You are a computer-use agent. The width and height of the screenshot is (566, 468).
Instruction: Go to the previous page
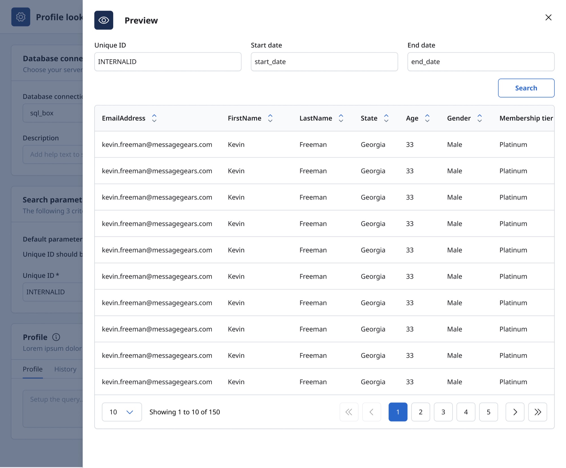pos(372,412)
